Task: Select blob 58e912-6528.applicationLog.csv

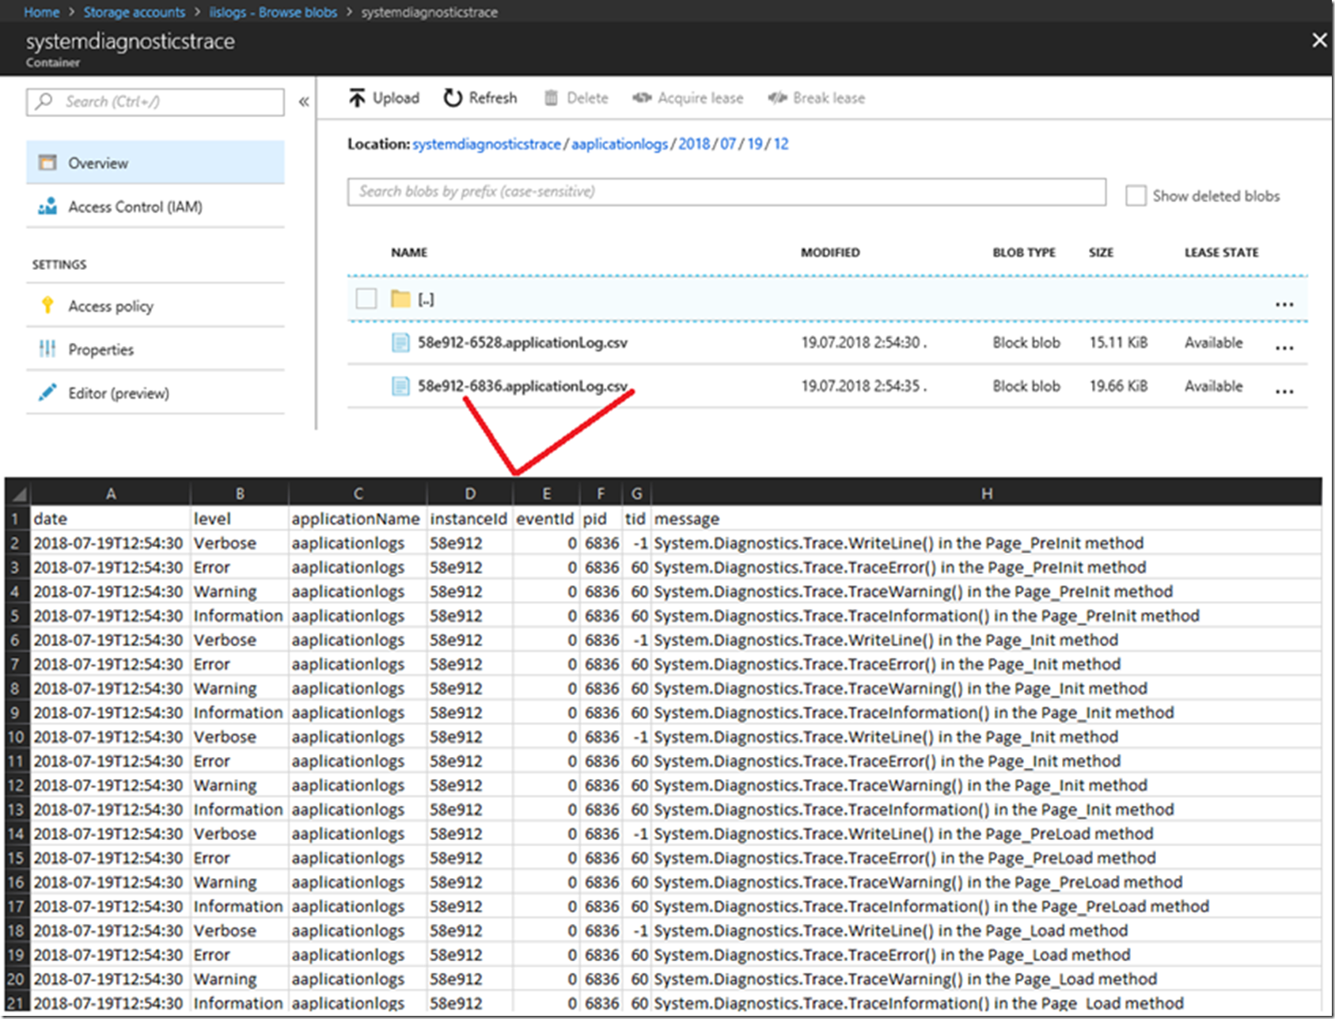Action: click(522, 342)
